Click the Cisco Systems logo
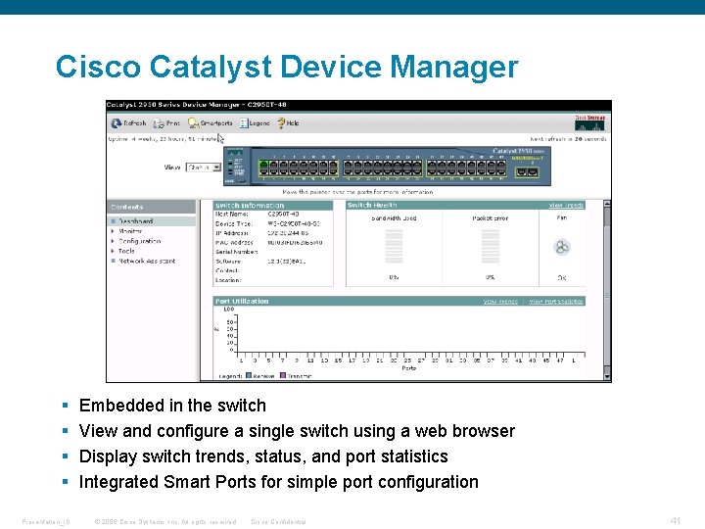Viewport: 705px width, 529px height. (x=589, y=122)
